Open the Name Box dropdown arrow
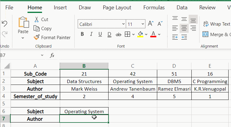The width and height of the screenshot is (231, 127). point(42,55)
